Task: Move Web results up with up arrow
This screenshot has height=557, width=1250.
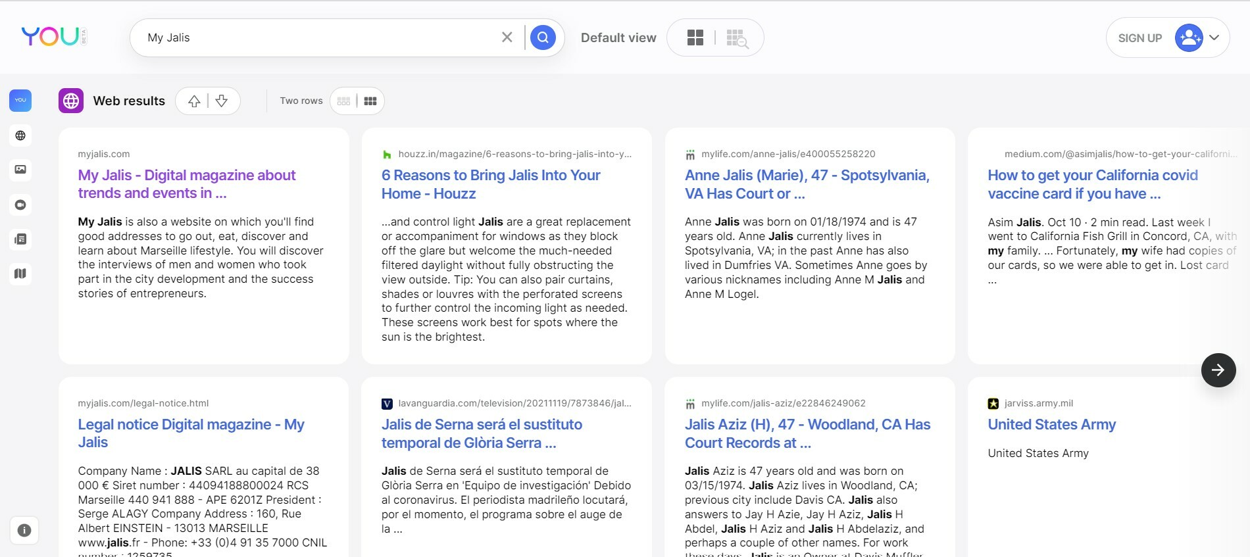Action: pyautogui.click(x=194, y=101)
